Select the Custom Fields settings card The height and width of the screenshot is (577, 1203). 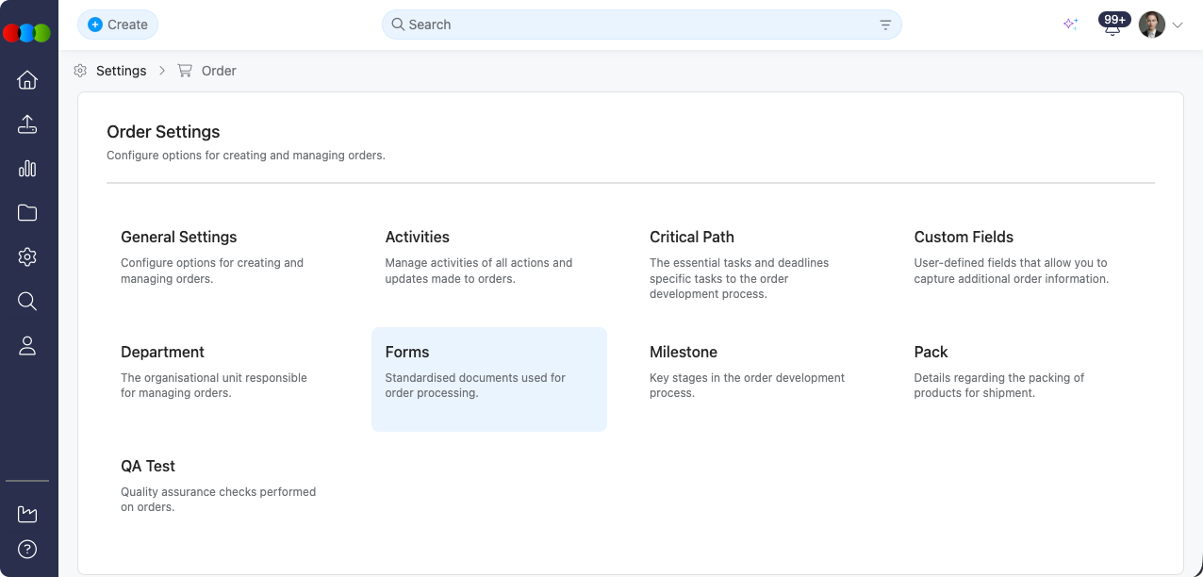(x=1017, y=256)
